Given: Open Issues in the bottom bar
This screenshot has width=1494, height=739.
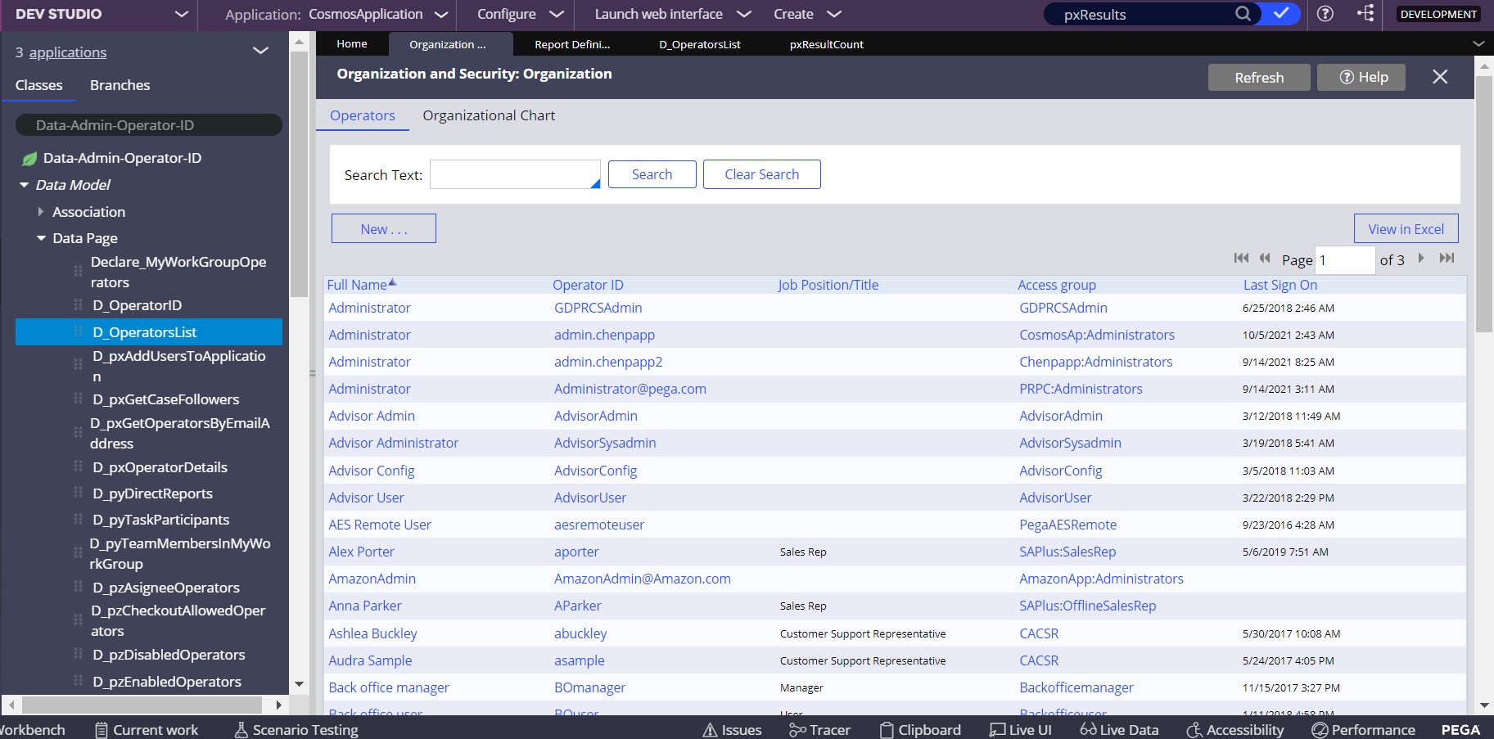Looking at the screenshot, I should point(733,729).
